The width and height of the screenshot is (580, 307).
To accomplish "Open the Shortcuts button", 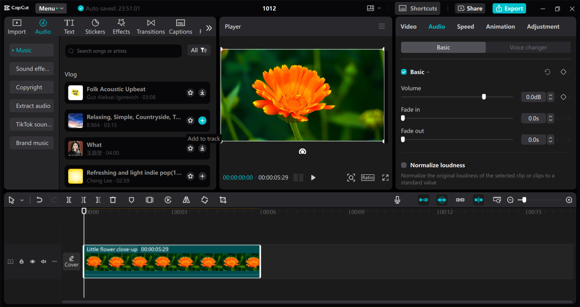I will pyautogui.click(x=418, y=8).
